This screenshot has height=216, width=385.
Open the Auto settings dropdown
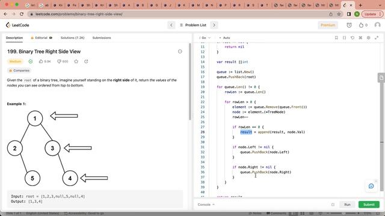pyautogui.click(x=224, y=38)
